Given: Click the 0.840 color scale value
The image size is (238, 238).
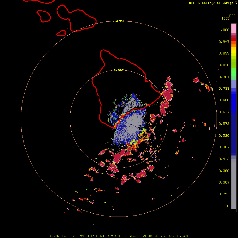Looking at the screenshot, I should point(224,65).
